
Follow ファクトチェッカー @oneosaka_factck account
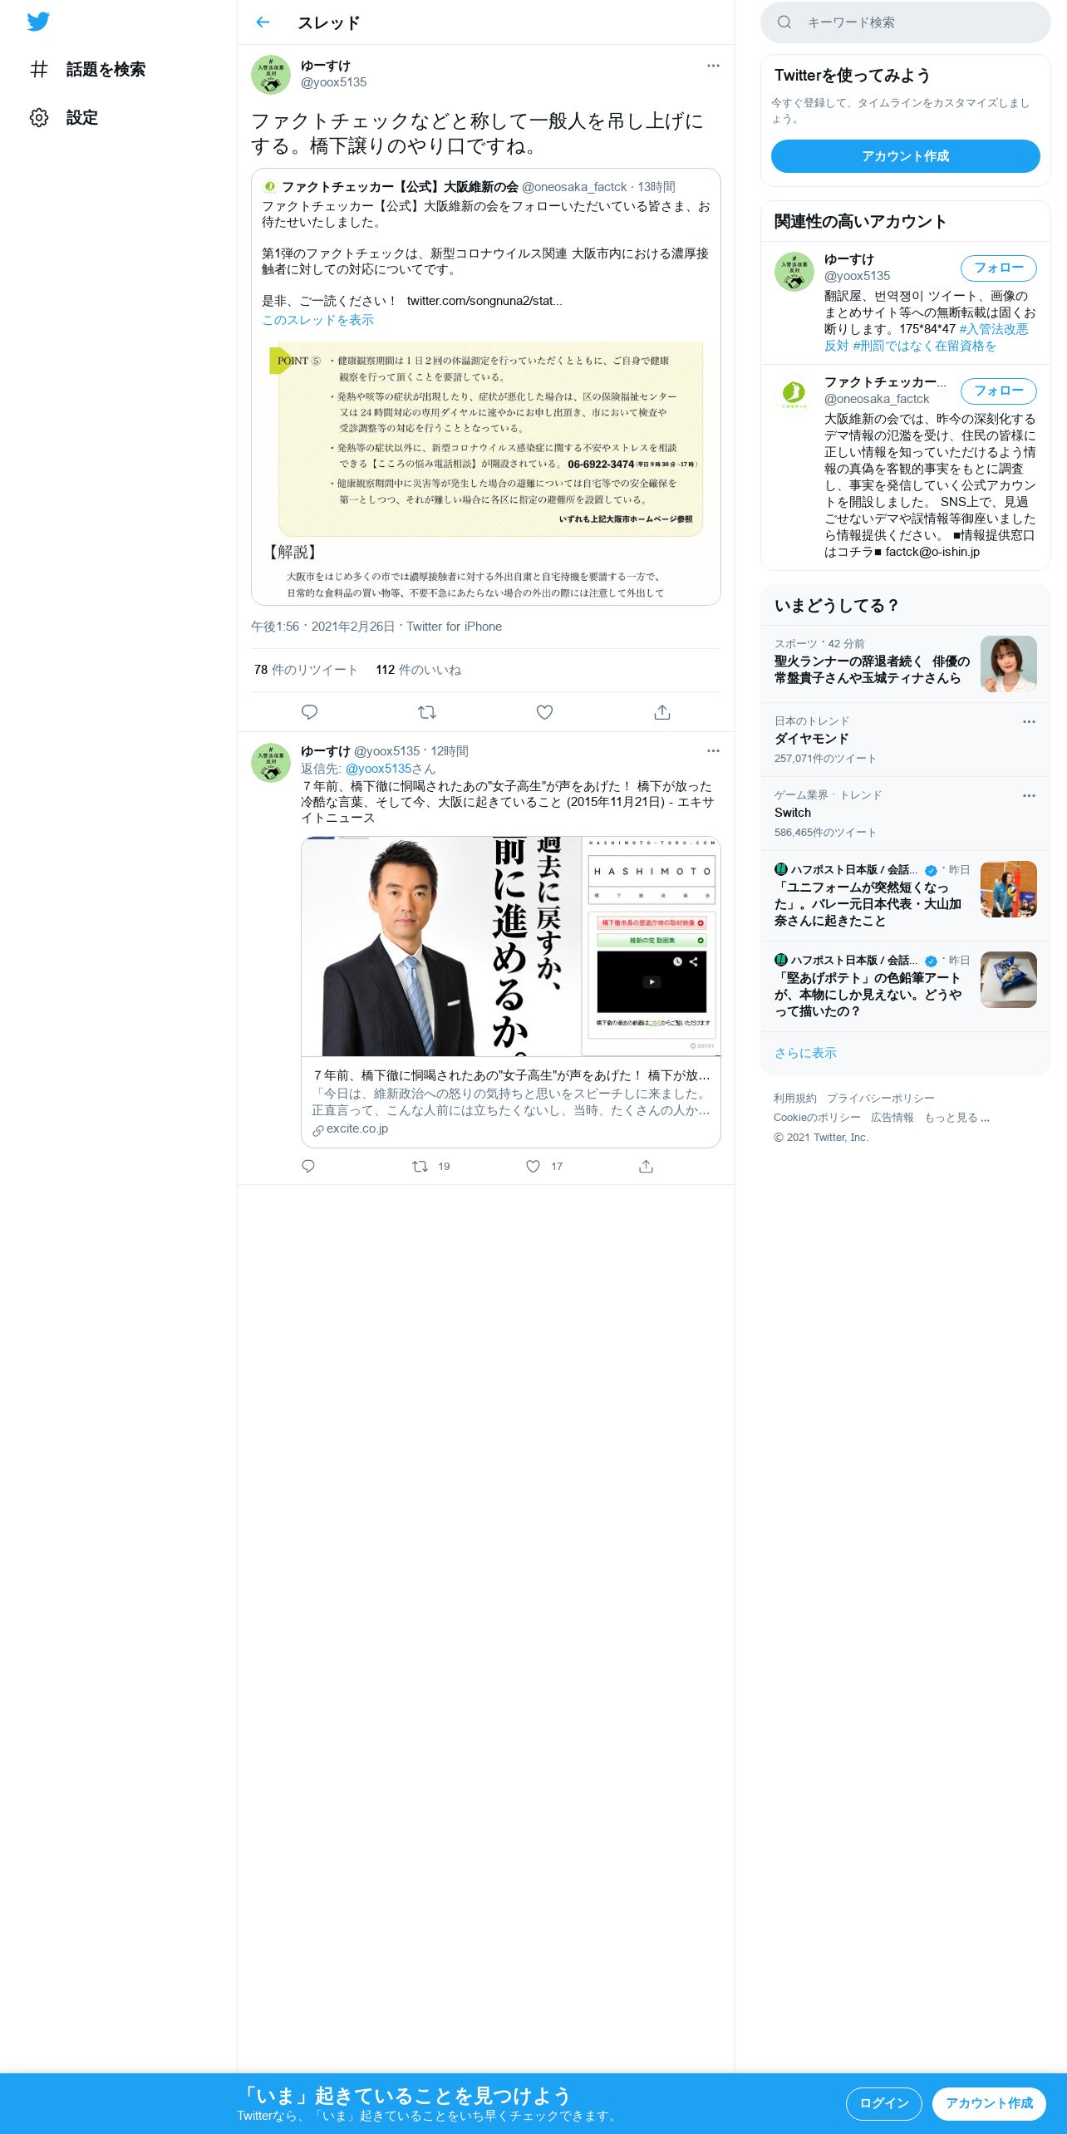999,391
